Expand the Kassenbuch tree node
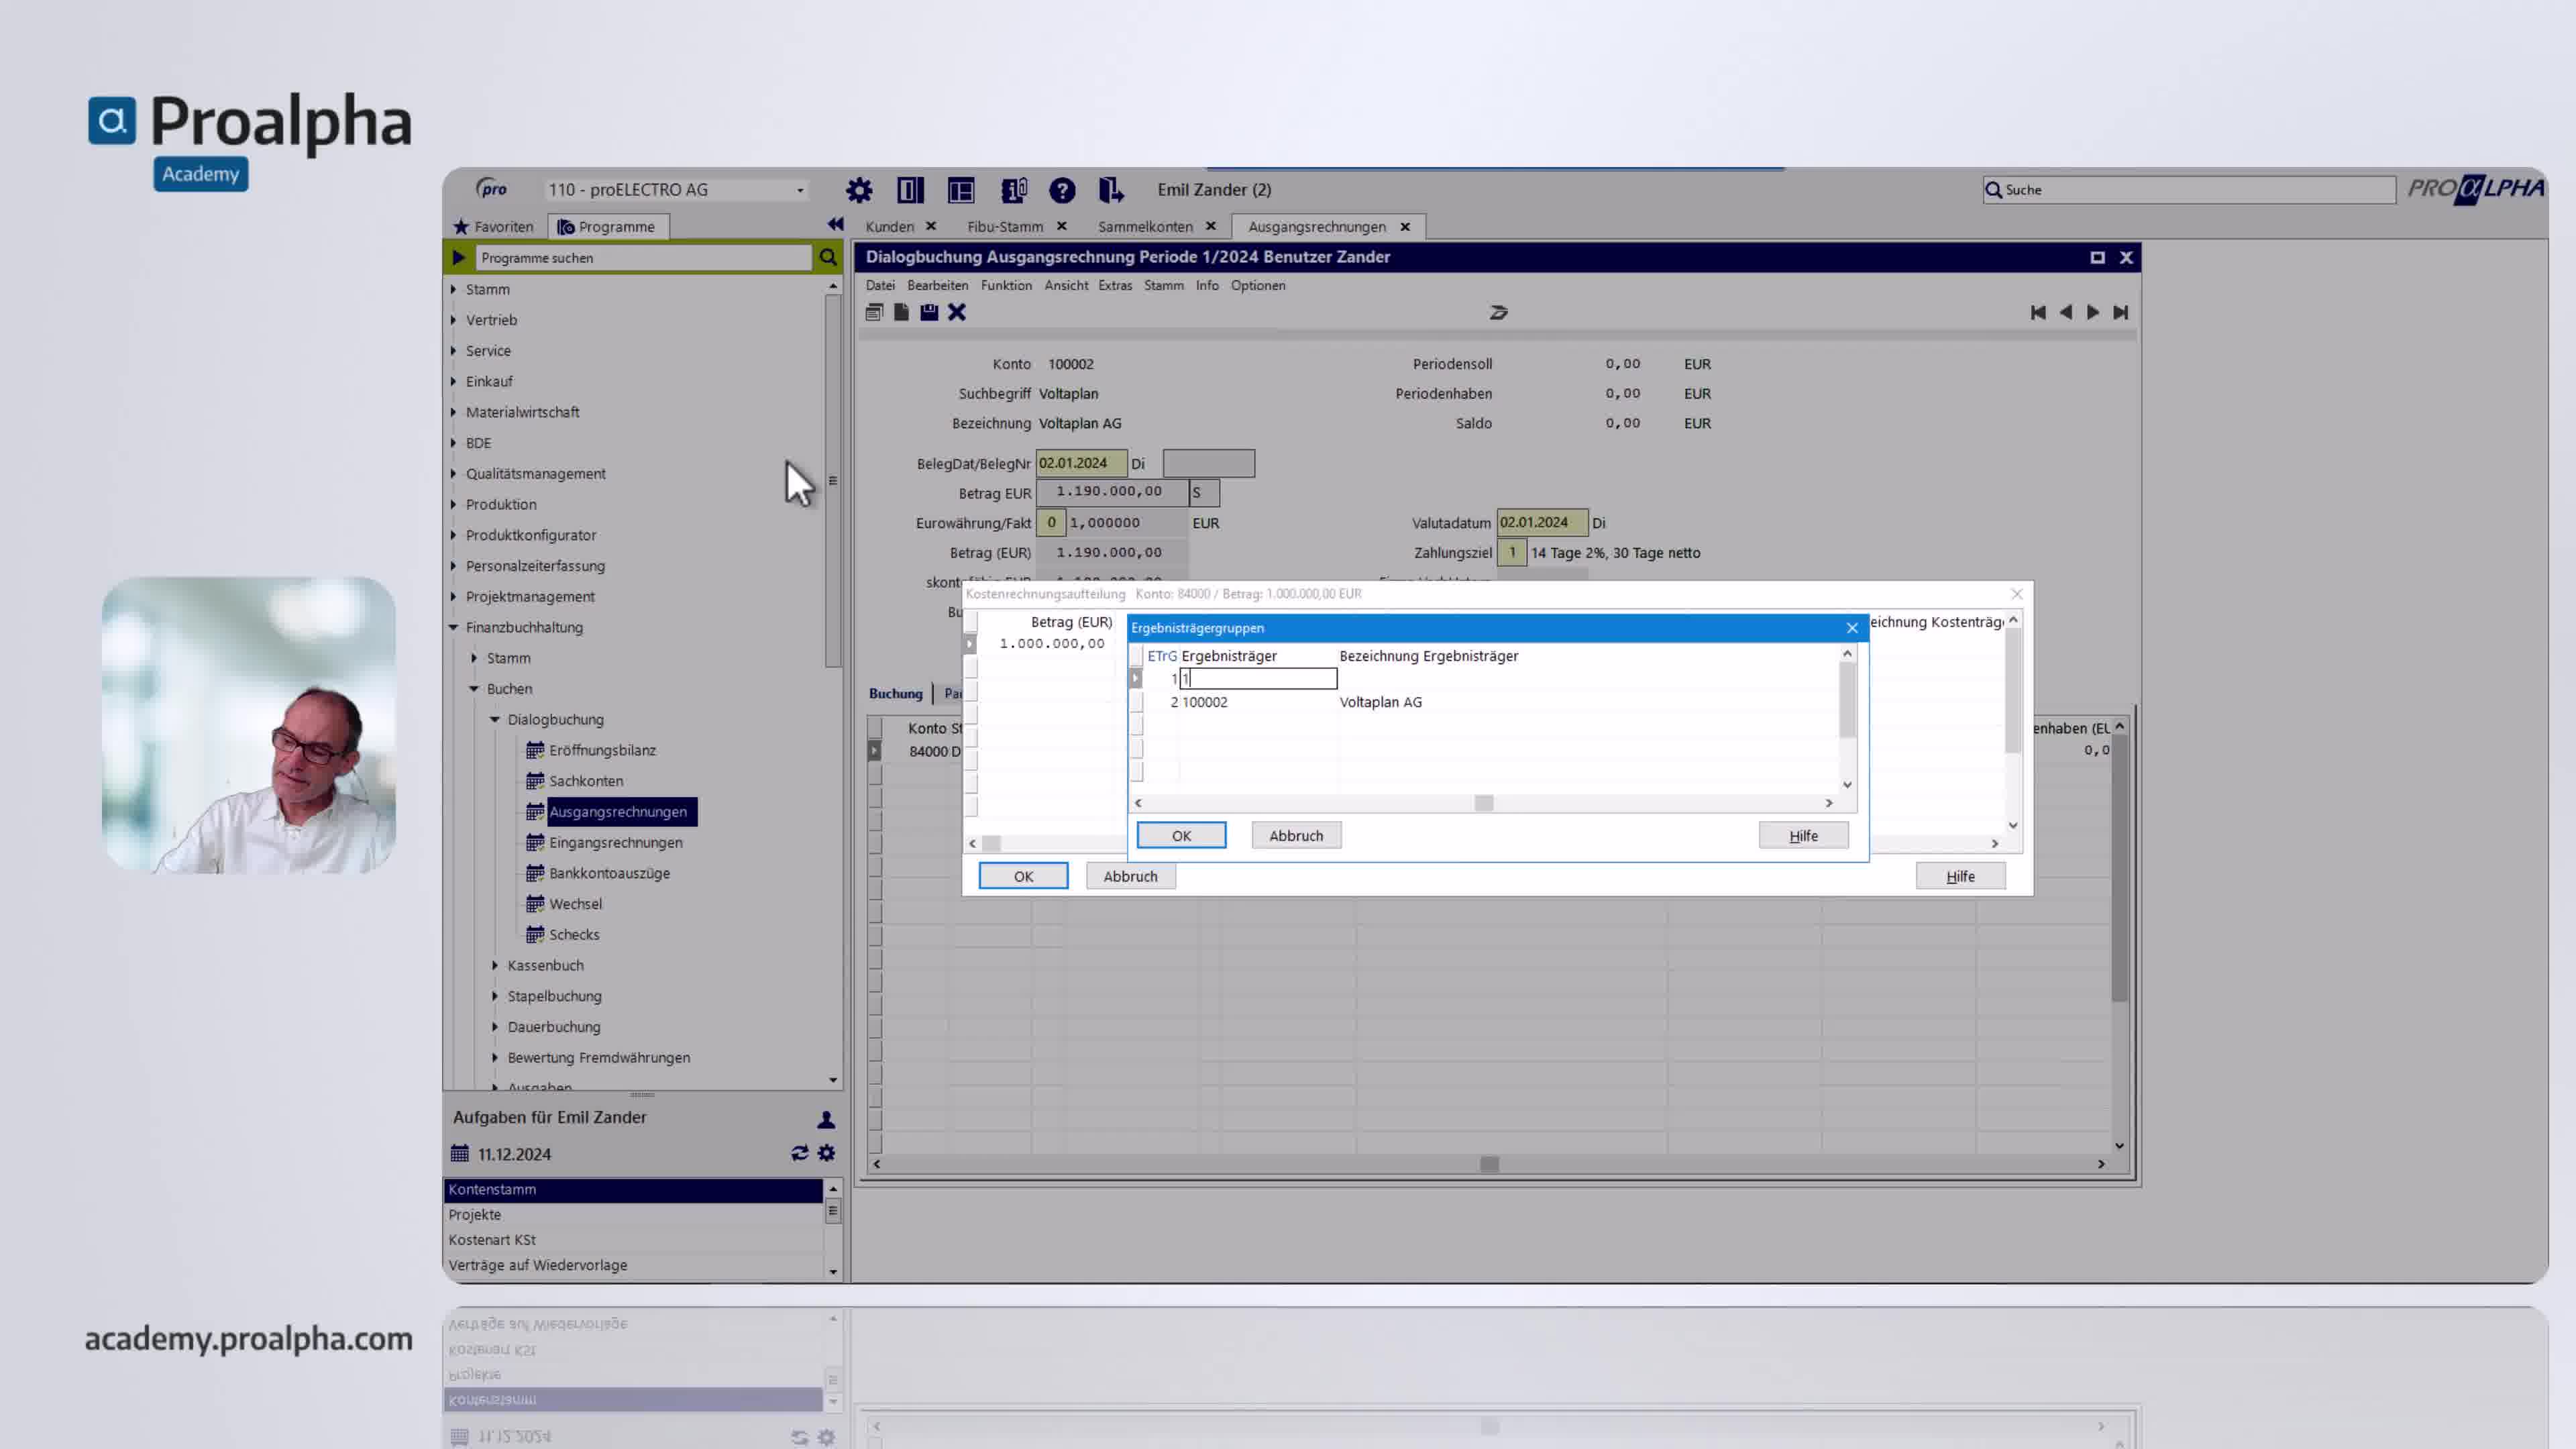Viewport: 2576px width, 1449px height. [x=495, y=965]
